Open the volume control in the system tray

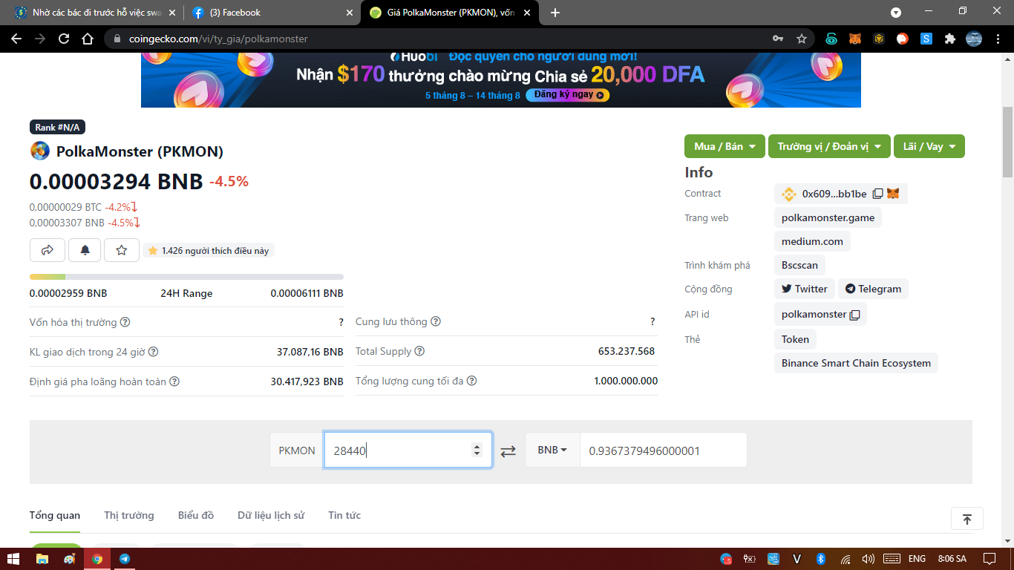tap(868, 559)
